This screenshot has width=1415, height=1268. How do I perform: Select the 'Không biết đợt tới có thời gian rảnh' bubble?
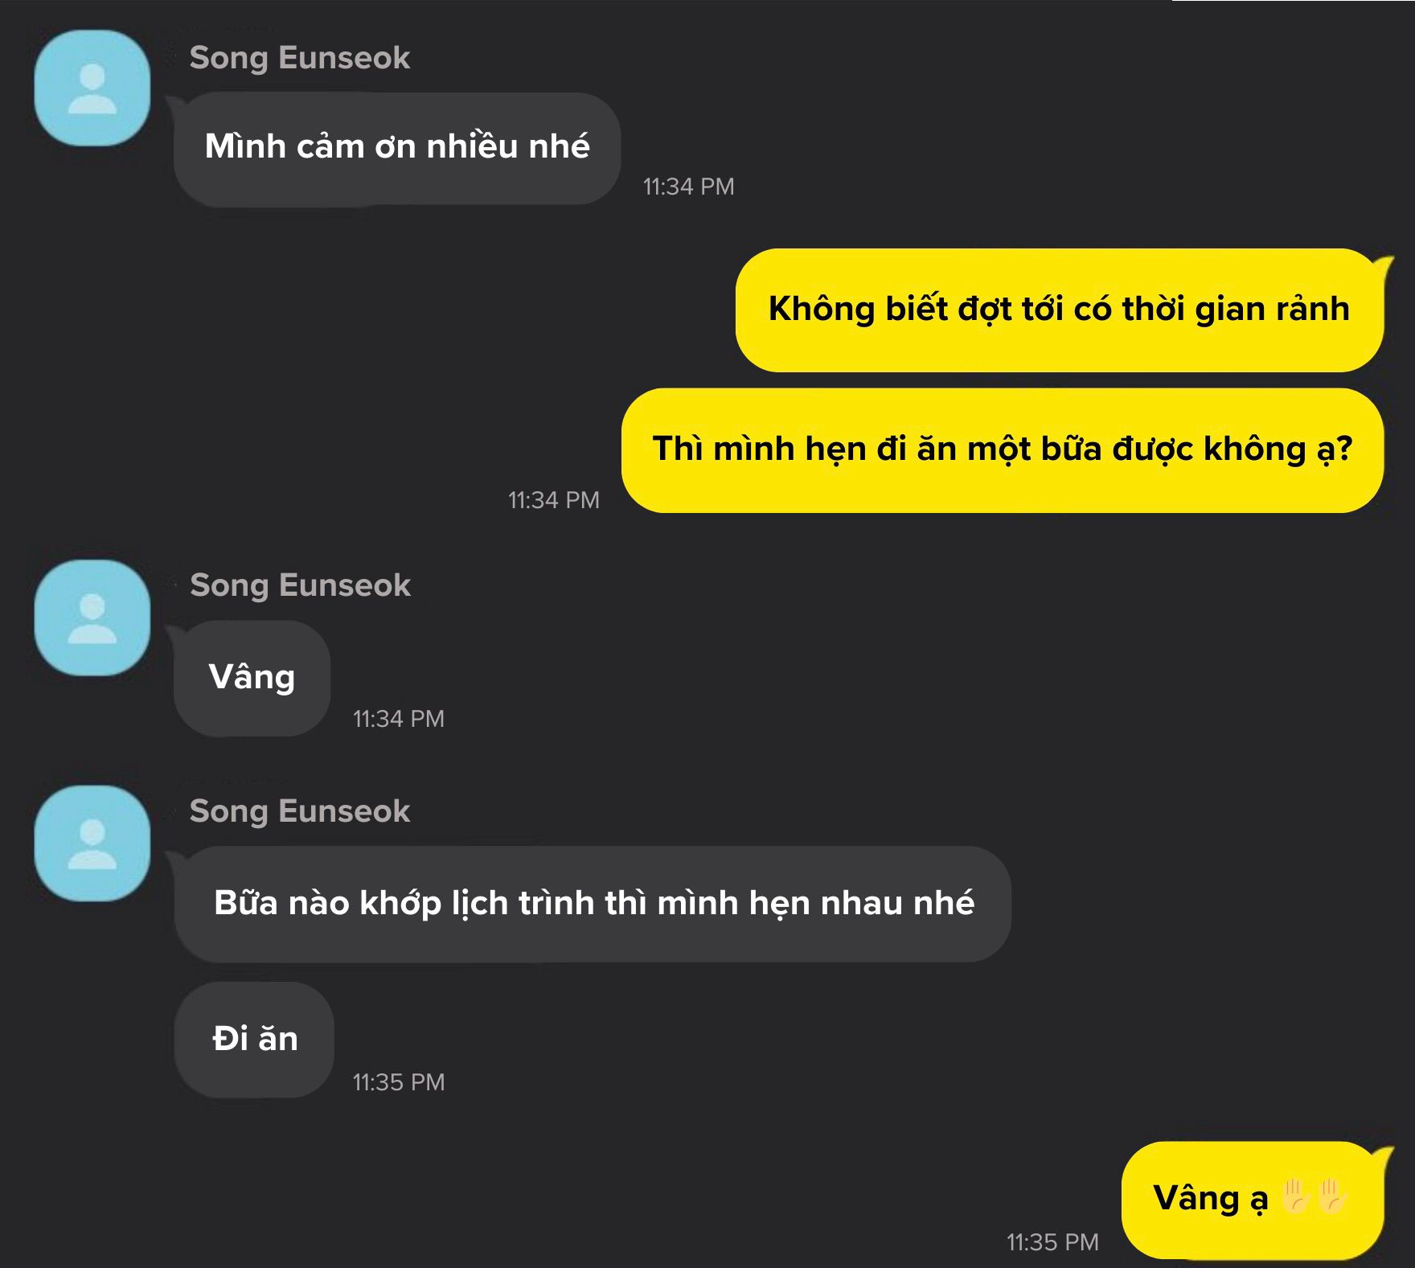(x=1060, y=310)
